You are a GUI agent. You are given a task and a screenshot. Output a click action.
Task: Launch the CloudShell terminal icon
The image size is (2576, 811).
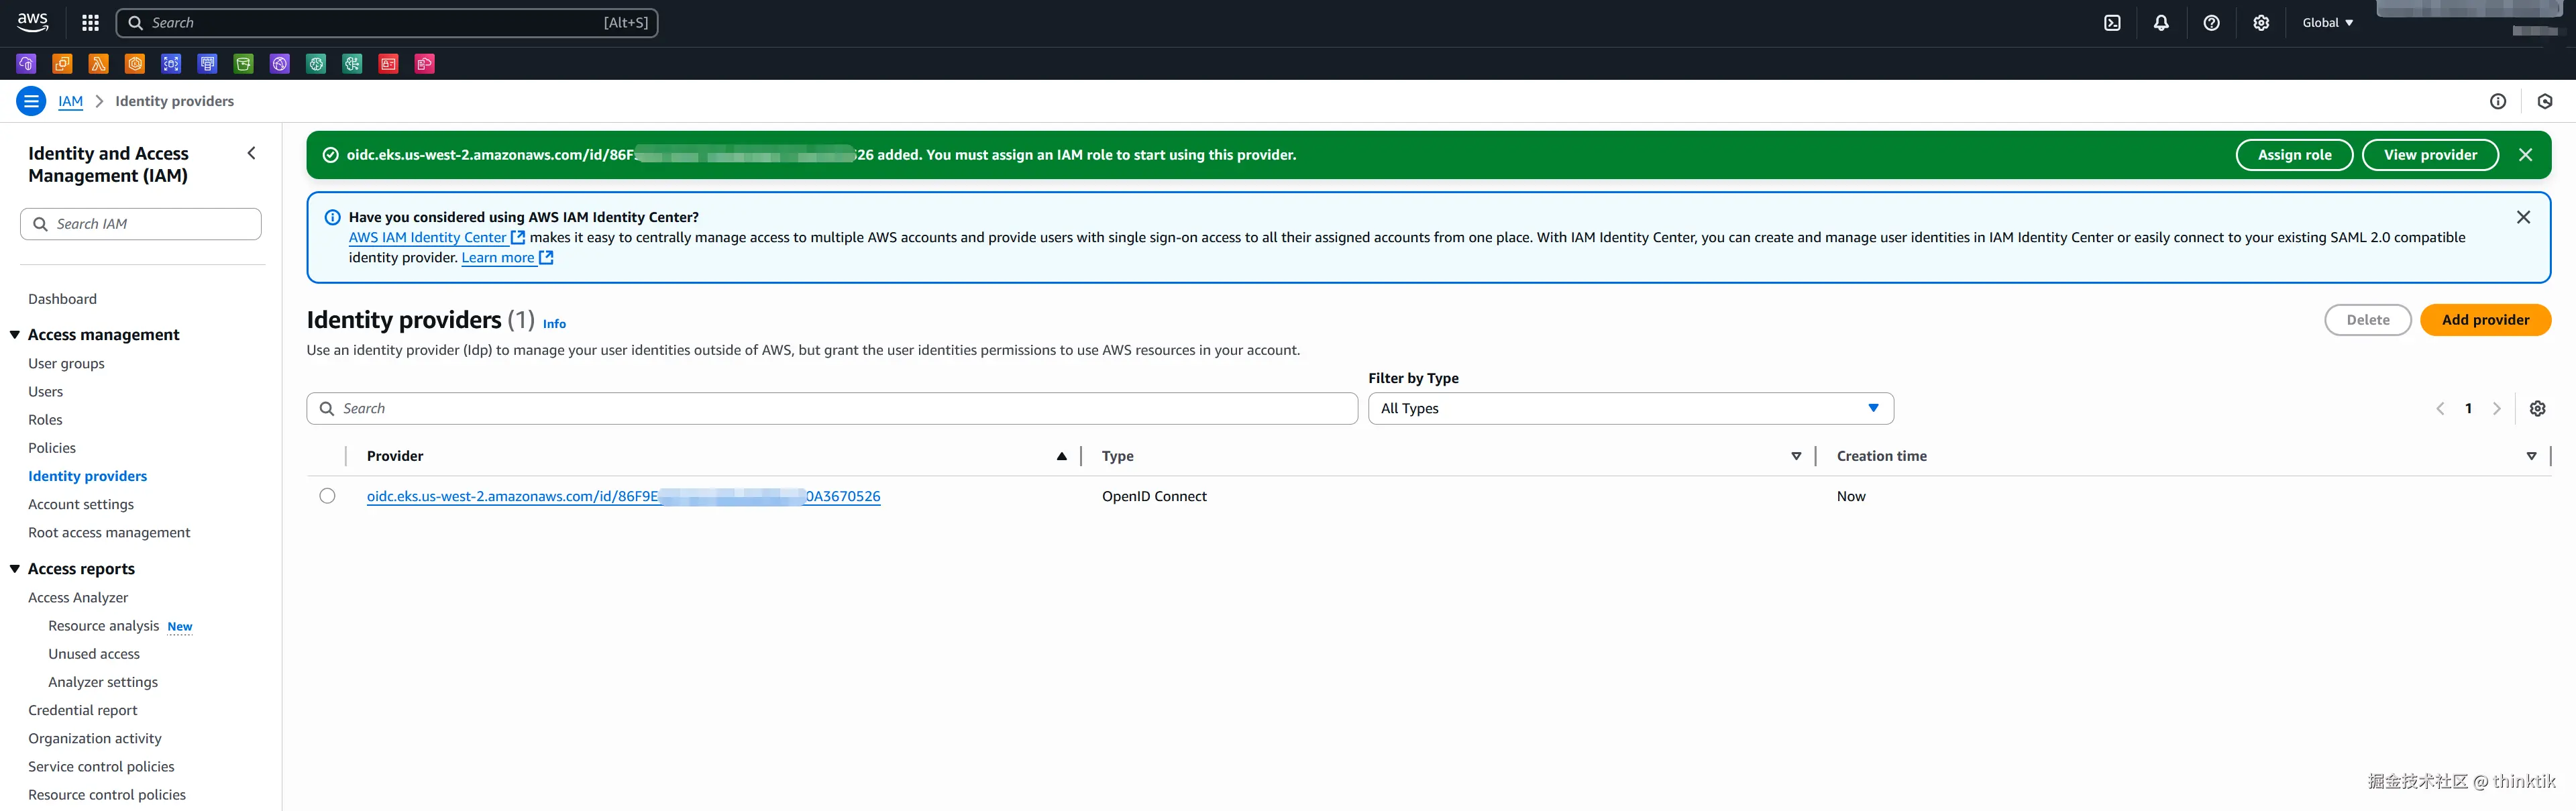pyautogui.click(x=2112, y=23)
